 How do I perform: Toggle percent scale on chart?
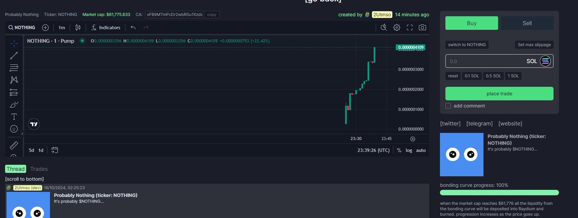399,150
